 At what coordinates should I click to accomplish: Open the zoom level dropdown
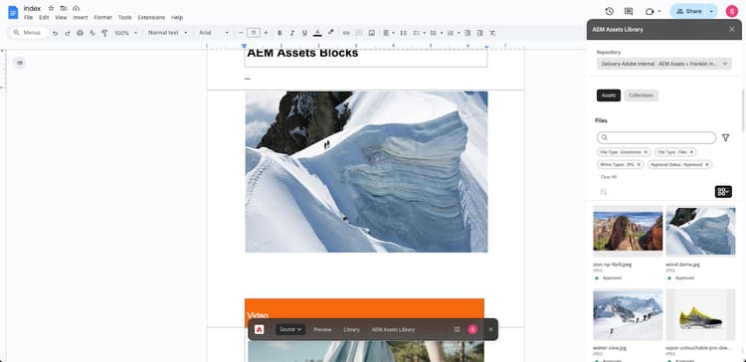(125, 33)
